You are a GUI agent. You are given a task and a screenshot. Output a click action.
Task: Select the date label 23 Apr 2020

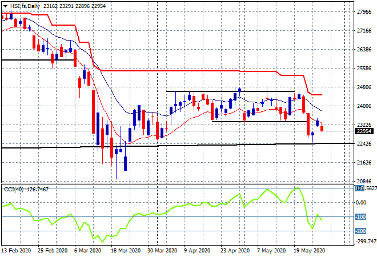(235, 251)
